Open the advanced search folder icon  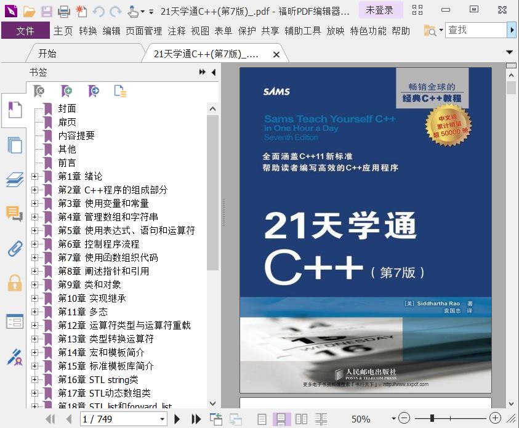pyautogui.click(x=430, y=31)
